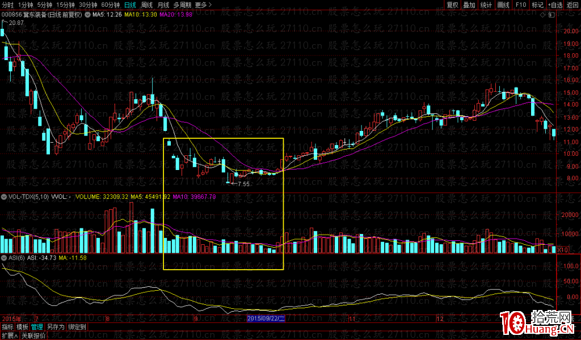Screen dimensions: 581x340
Task: Expand the 扩展 panel toggle
Action: point(10,335)
